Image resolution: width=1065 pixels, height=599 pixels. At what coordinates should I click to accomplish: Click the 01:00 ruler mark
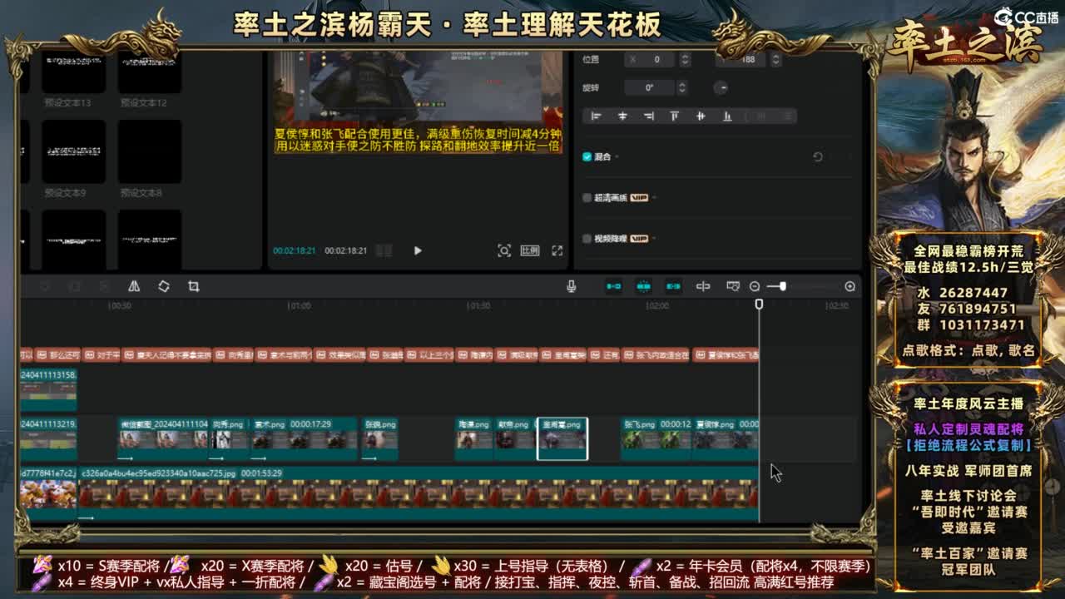pyautogui.click(x=300, y=306)
